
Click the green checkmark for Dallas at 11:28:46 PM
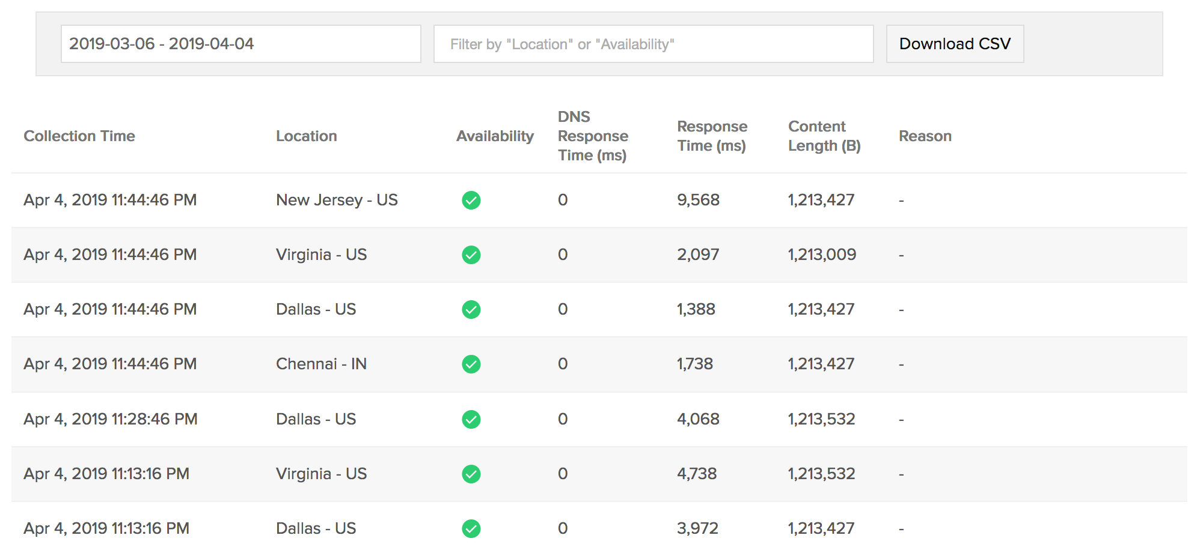pos(471,419)
